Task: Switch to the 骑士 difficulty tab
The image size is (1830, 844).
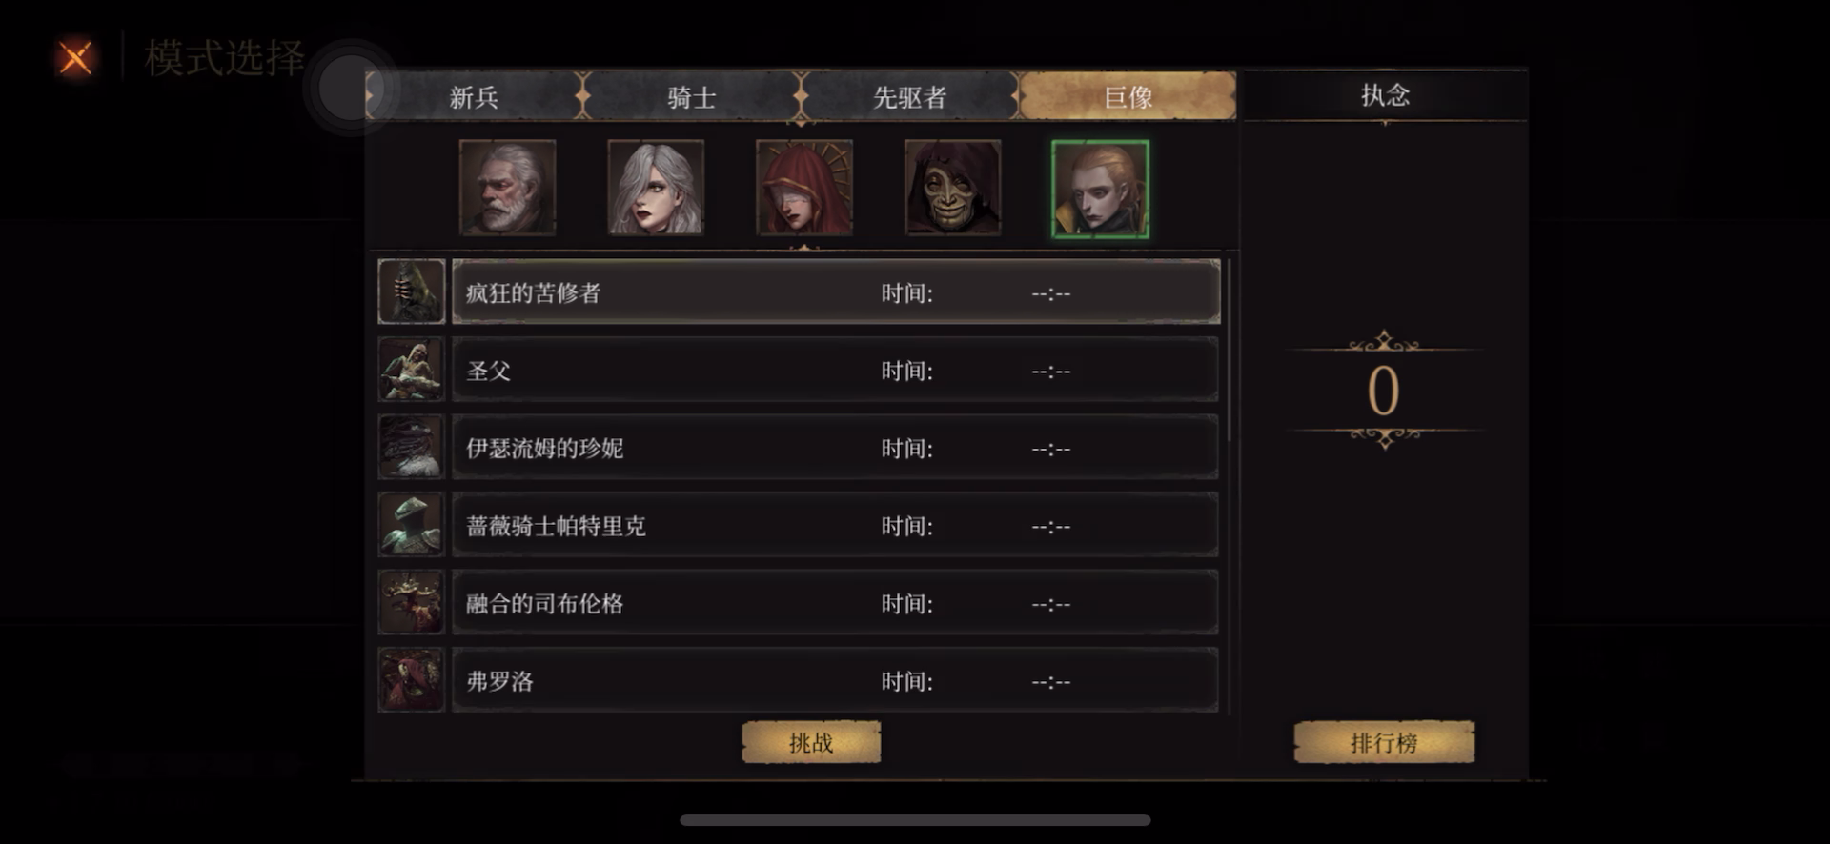Action: [x=692, y=96]
